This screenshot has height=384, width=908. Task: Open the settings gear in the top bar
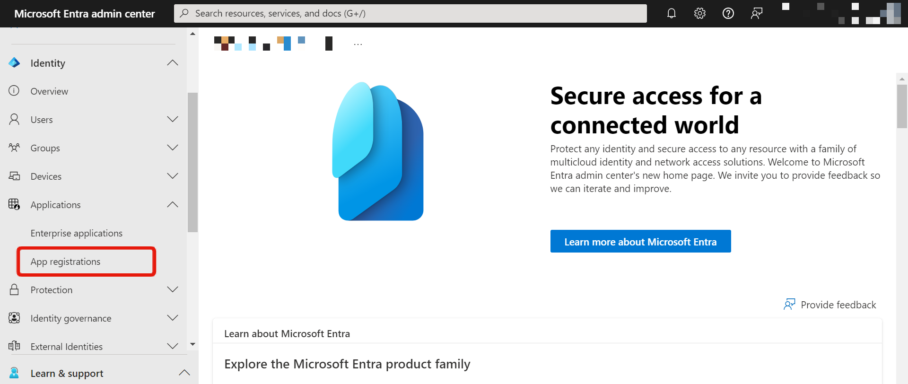pyautogui.click(x=699, y=13)
